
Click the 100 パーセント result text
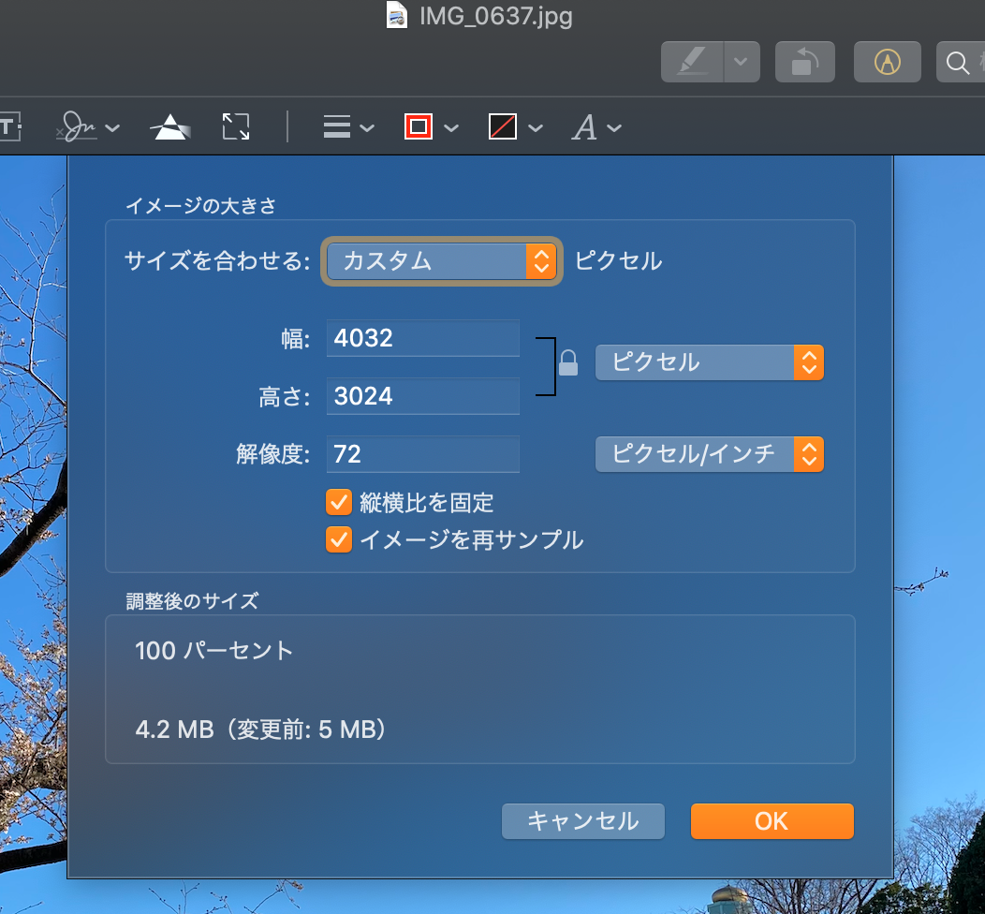pyautogui.click(x=213, y=651)
